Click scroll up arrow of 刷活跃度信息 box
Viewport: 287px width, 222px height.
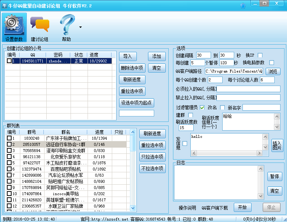click(x=277, y=116)
